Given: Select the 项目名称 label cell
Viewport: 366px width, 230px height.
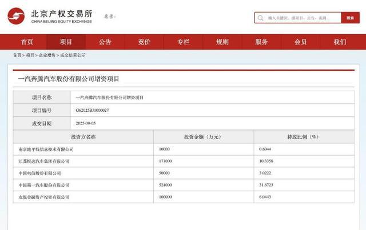Looking at the screenshot, I should pos(42,98).
